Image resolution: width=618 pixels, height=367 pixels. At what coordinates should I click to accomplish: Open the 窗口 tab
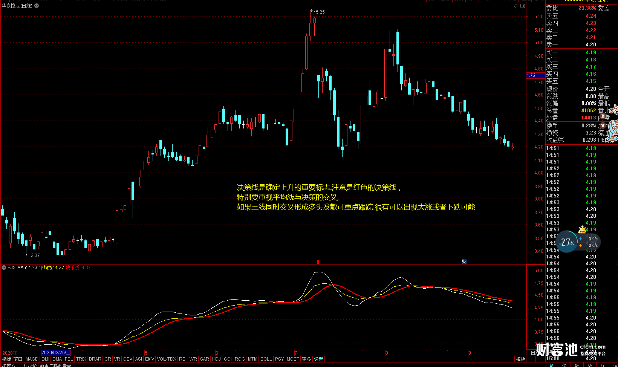18,359
